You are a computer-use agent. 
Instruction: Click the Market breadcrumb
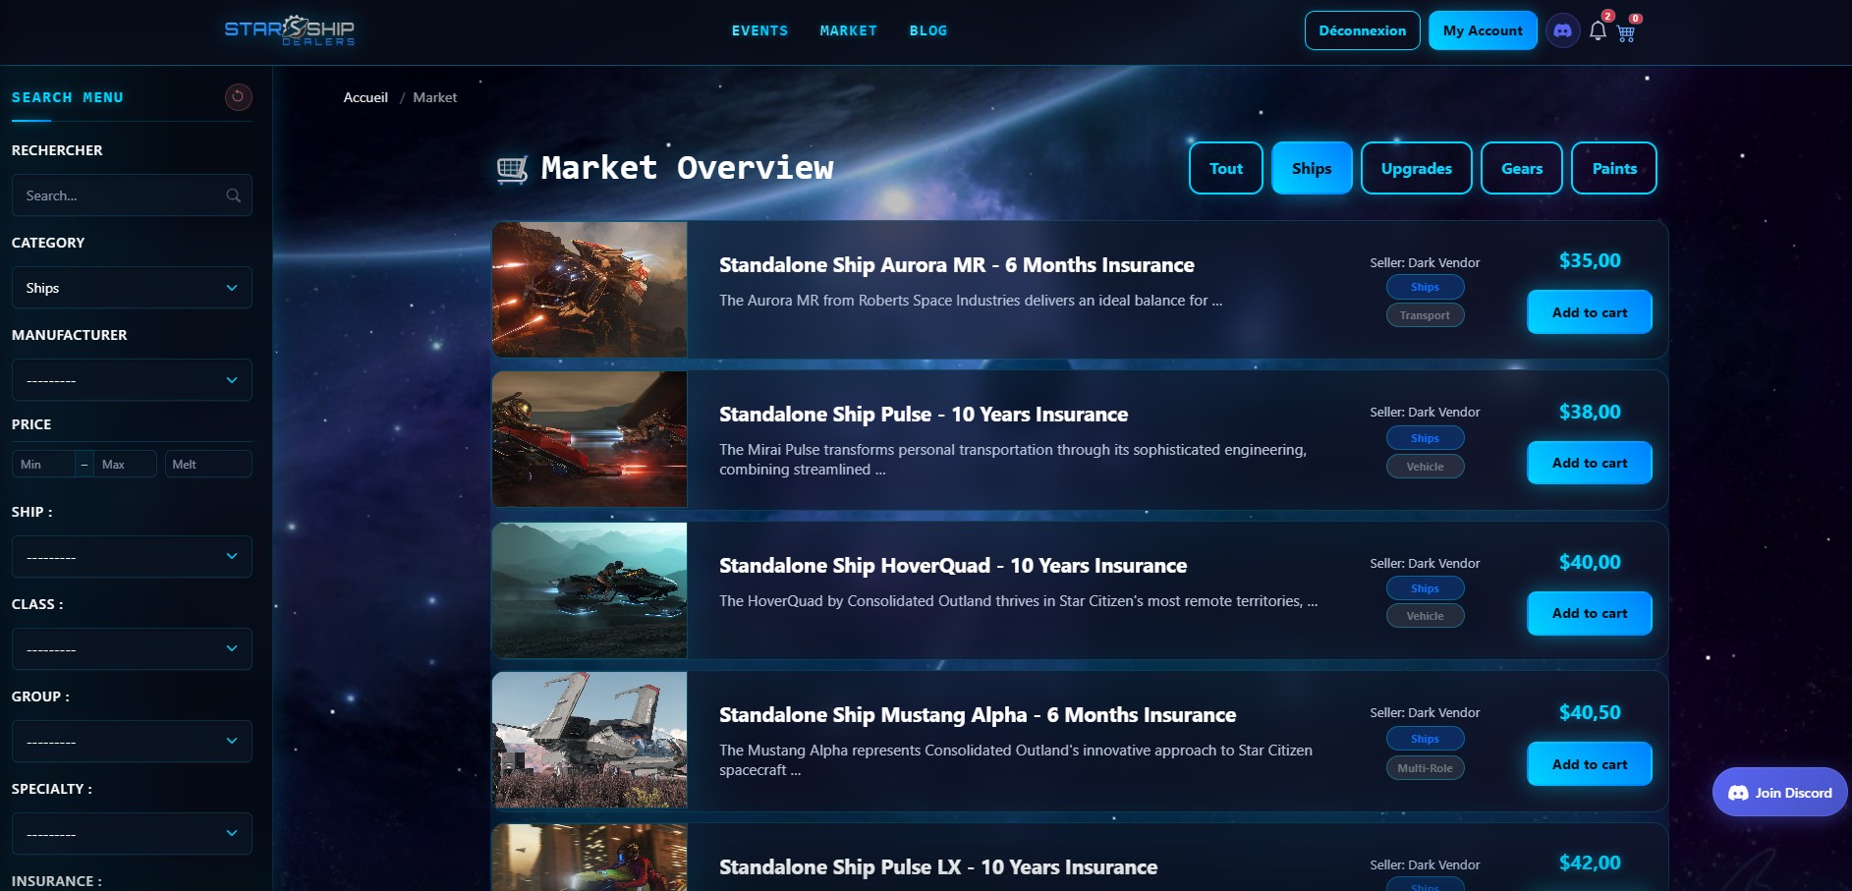click(x=435, y=97)
